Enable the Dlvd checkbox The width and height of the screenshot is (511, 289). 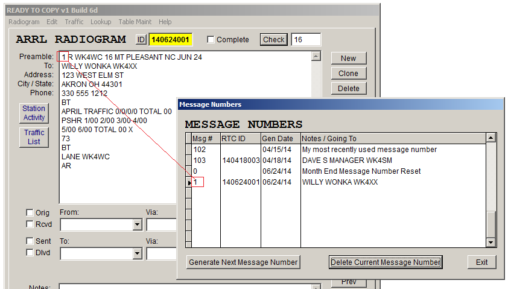coord(30,253)
